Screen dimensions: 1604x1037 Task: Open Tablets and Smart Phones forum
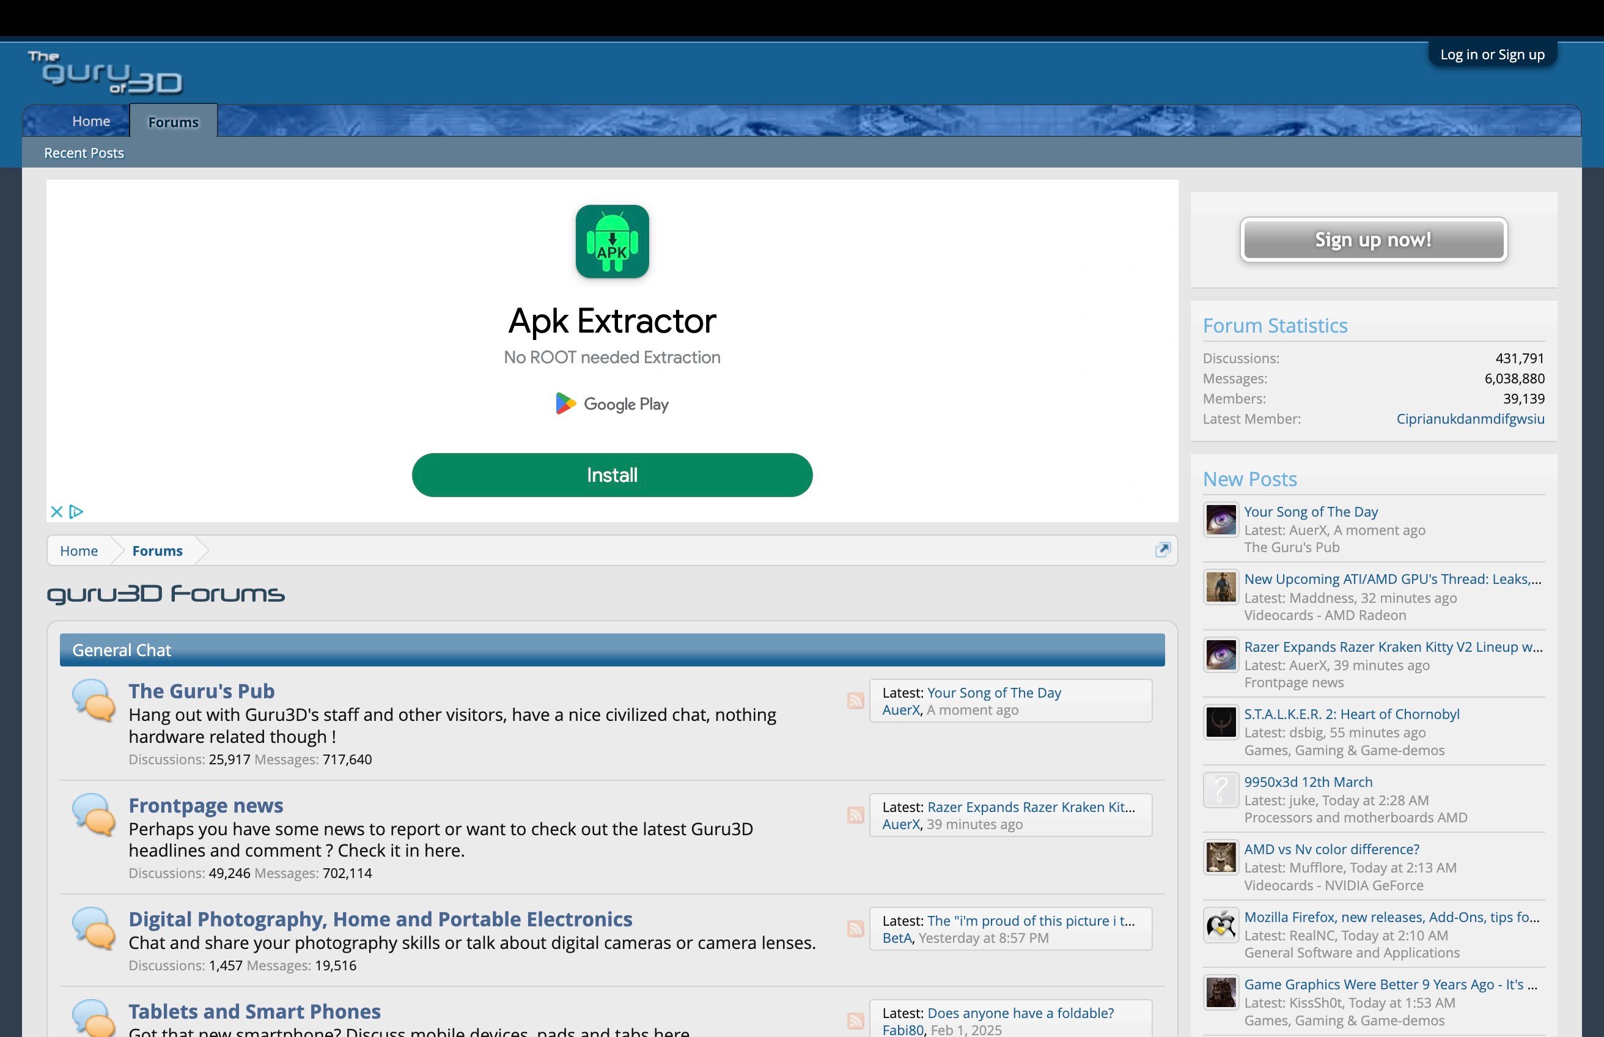[x=254, y=1011]
